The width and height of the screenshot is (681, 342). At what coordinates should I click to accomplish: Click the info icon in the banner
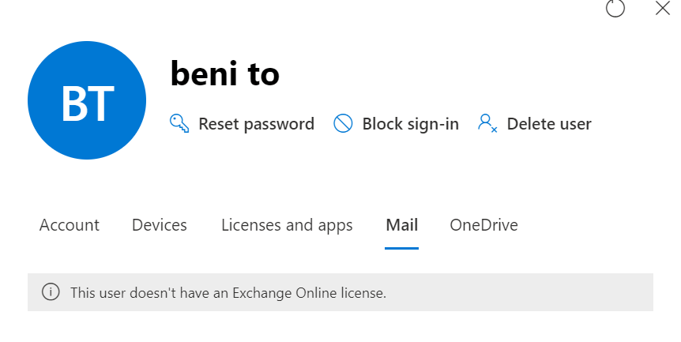point(51,292)
